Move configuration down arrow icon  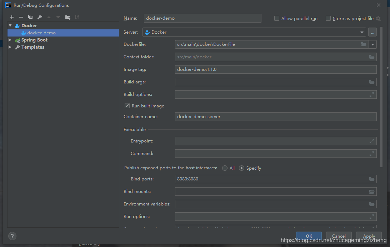[x=58, y=17]
